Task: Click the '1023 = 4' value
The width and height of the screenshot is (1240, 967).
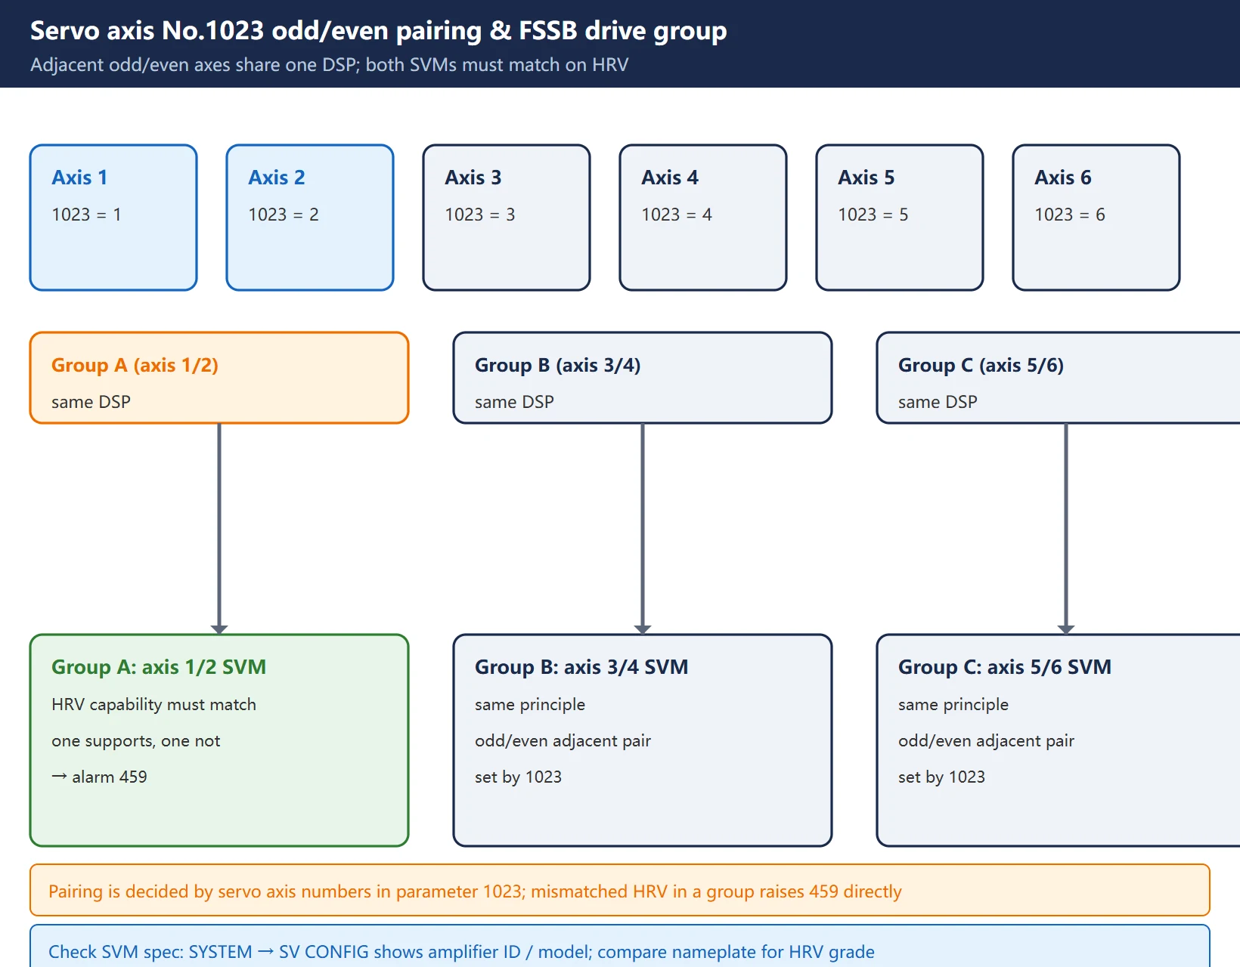Action: coord(677,215)
